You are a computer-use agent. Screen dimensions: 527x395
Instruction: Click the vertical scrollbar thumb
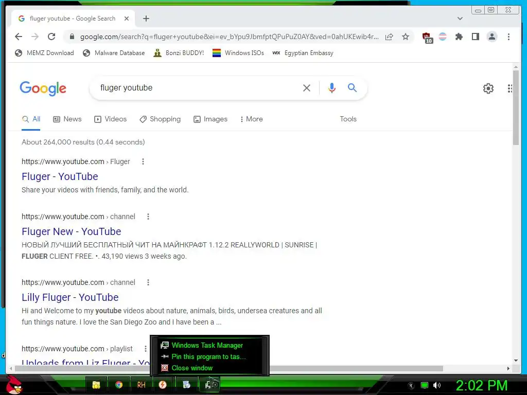(x=516, y=108)
